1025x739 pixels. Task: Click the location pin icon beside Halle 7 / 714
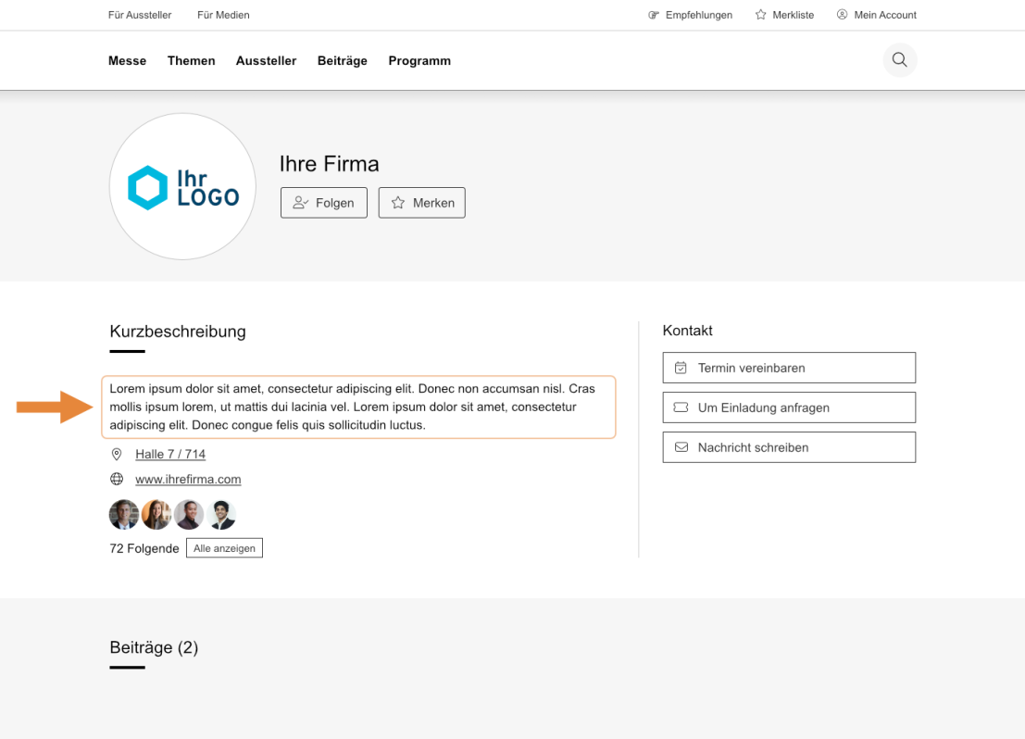click(x=117, y=454)
